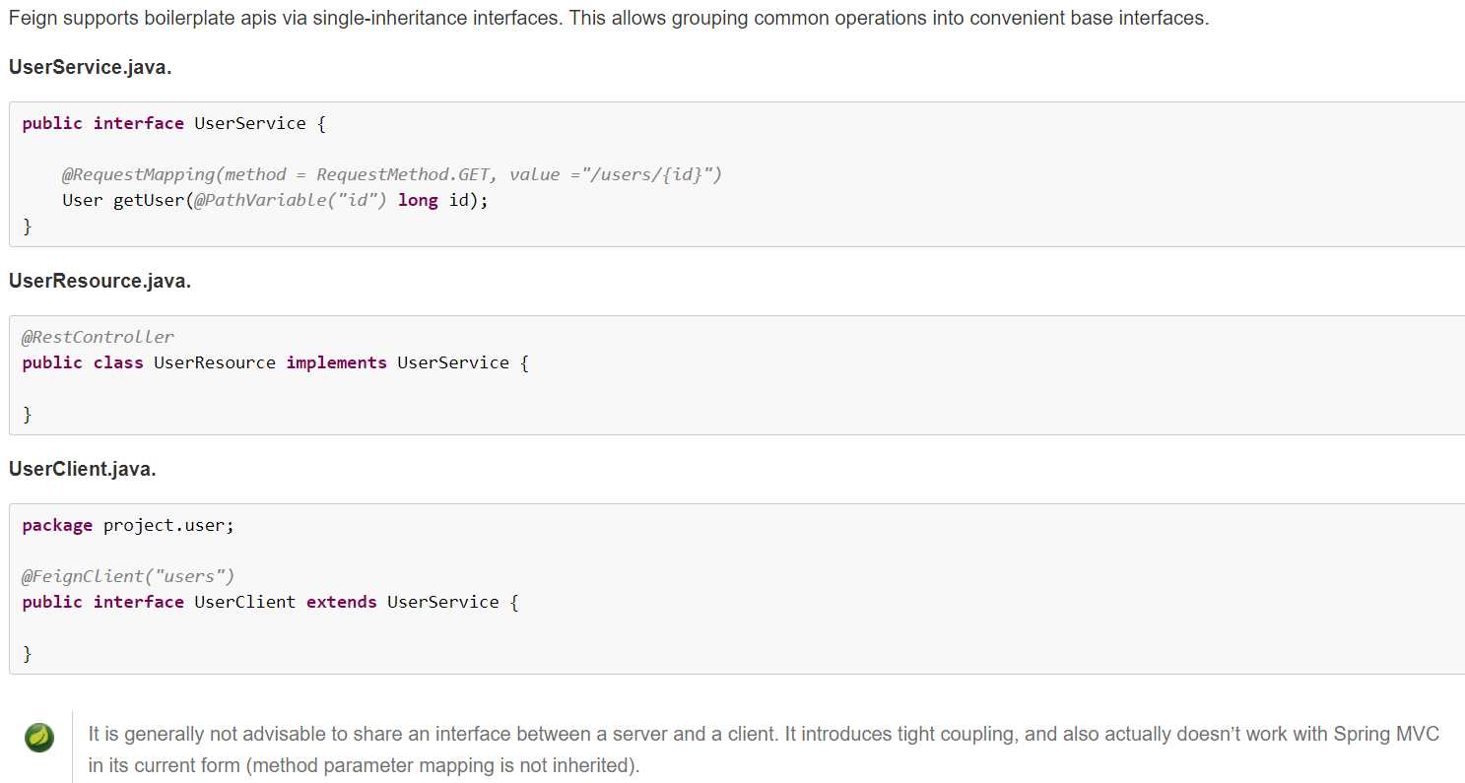Click the UserService.java. heading
This screenshot has width=1465, height=783.
(x=91, y=67)
